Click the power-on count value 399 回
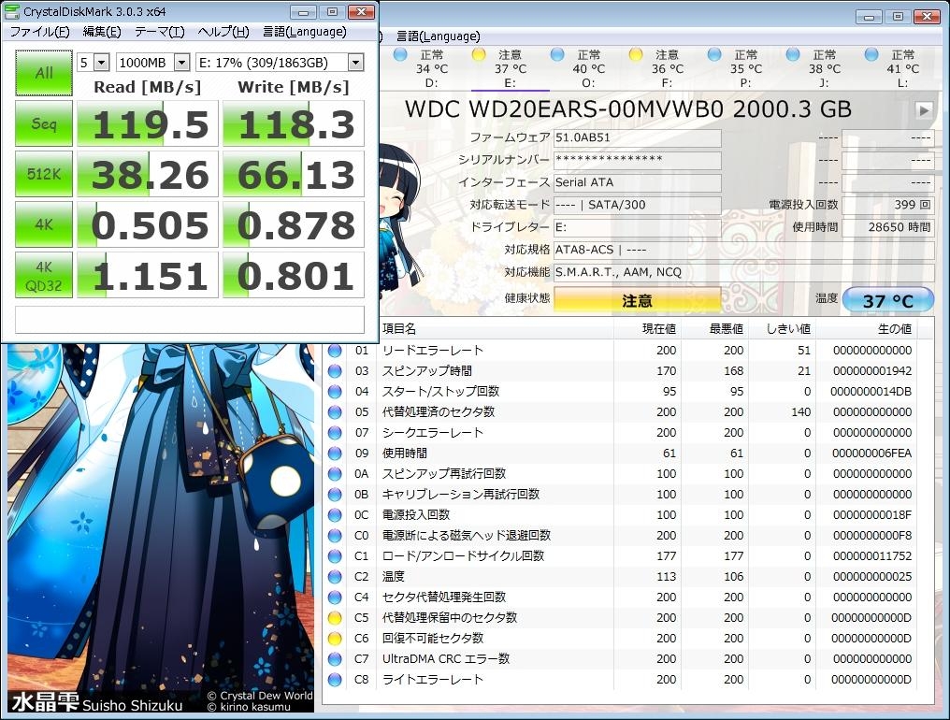 coord(887,205)
